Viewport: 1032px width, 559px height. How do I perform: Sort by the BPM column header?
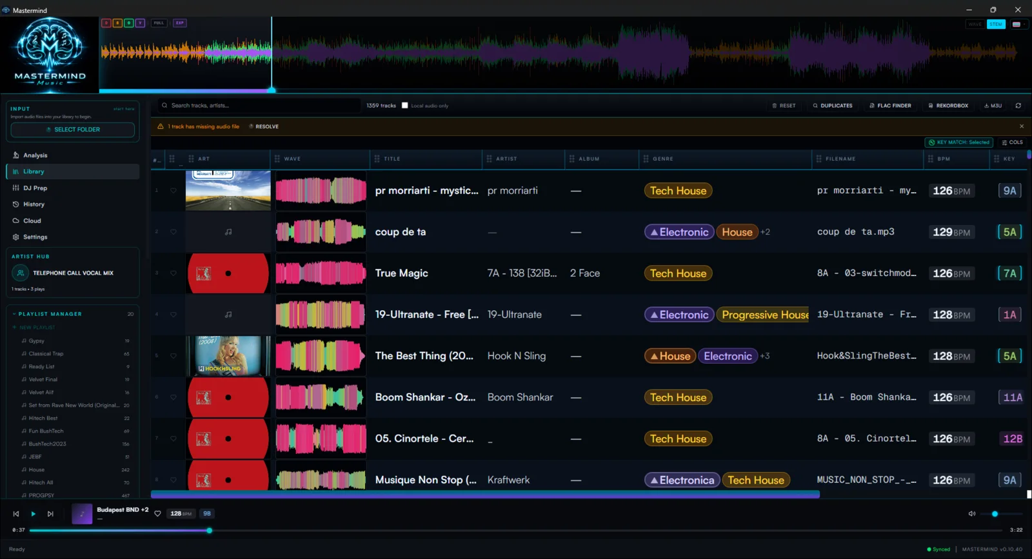(x=944, y=159)
